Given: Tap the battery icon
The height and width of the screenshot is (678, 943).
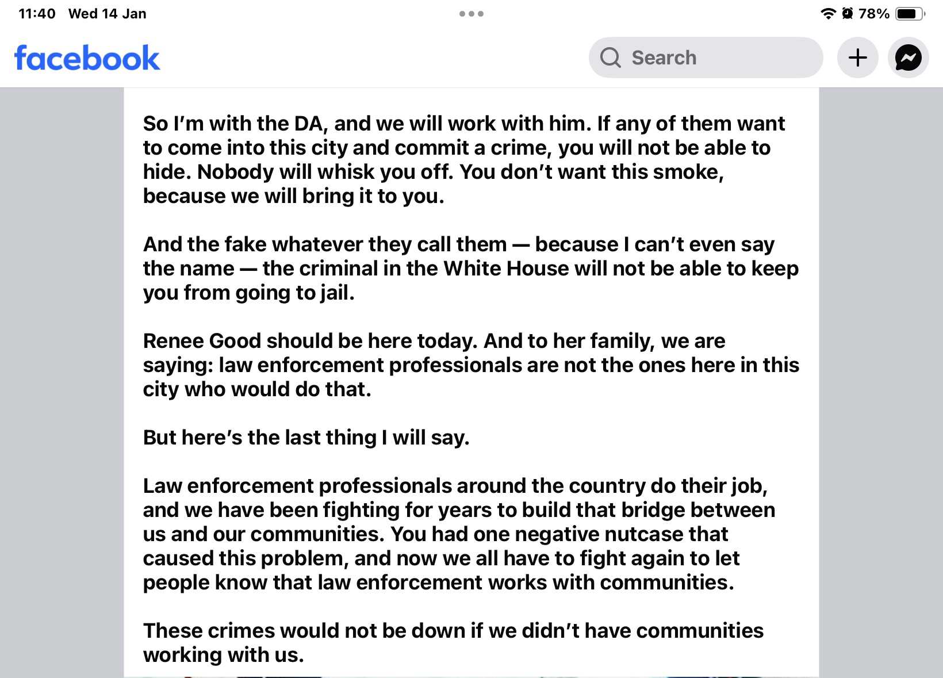Looking at the screenshot, I should (909, 14).
